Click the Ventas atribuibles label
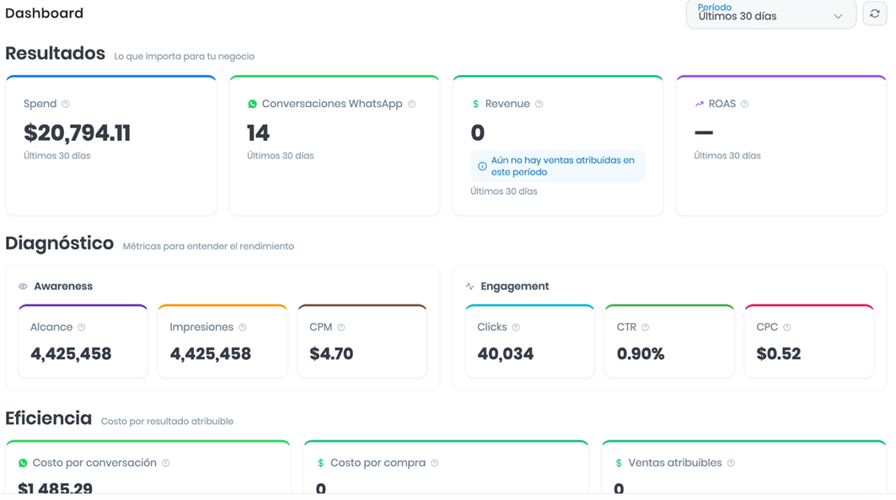 (675, 463)
